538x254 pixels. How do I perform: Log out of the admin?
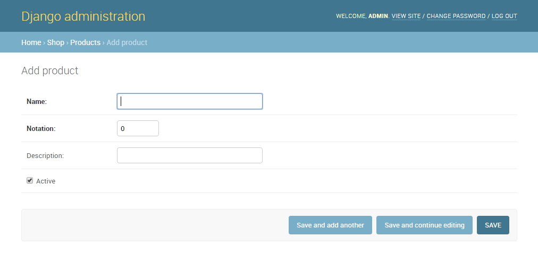(504, 16)
